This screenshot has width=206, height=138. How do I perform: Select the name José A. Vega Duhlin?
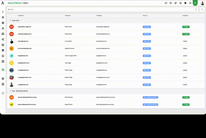[x=71, y=56]
